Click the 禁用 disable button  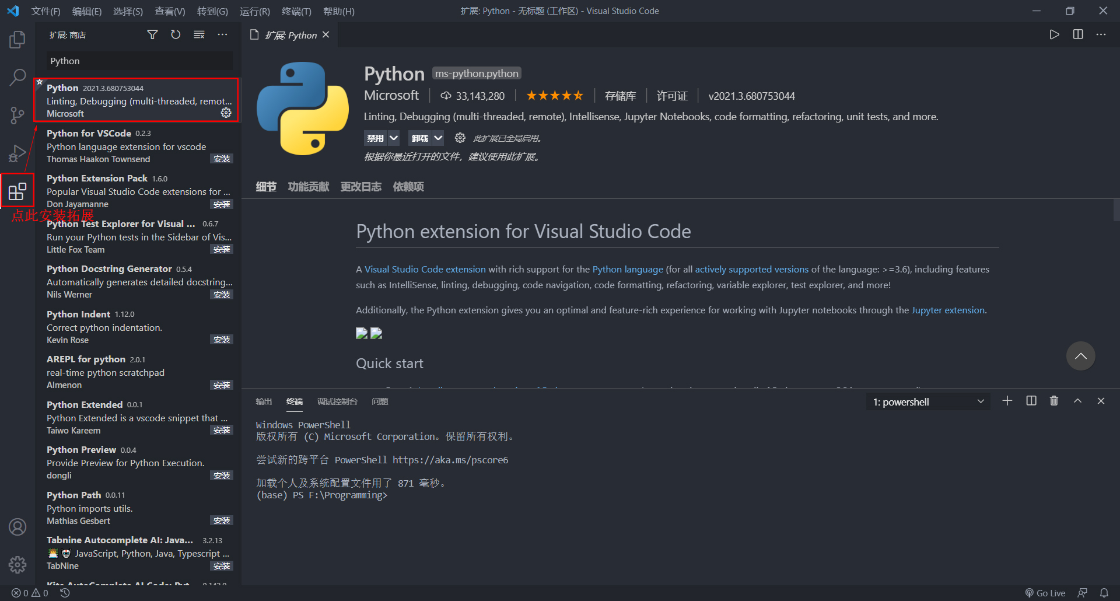(376, 138)
